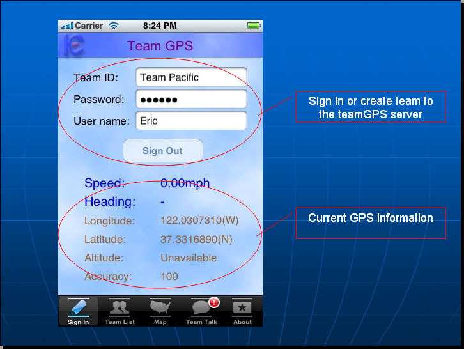Tap the app logo in the header
Viewport: 464px width, 349px height.
coord(73,45)
